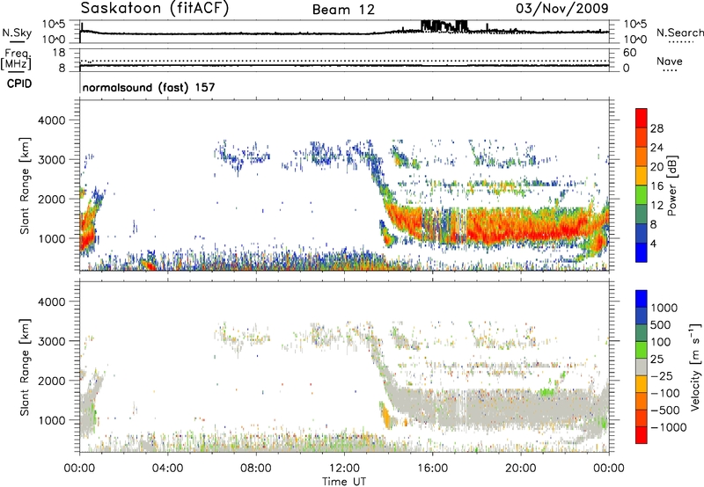Click the -25 label on Velocity scale
Viewport: 704px width, 487px height.
coord(662,376)
